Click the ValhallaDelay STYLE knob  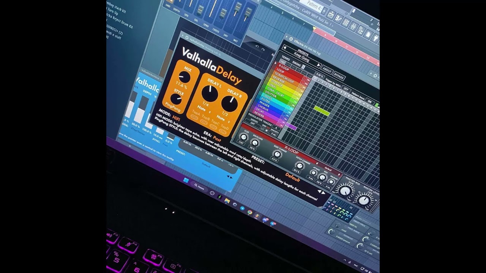(176, 99)
